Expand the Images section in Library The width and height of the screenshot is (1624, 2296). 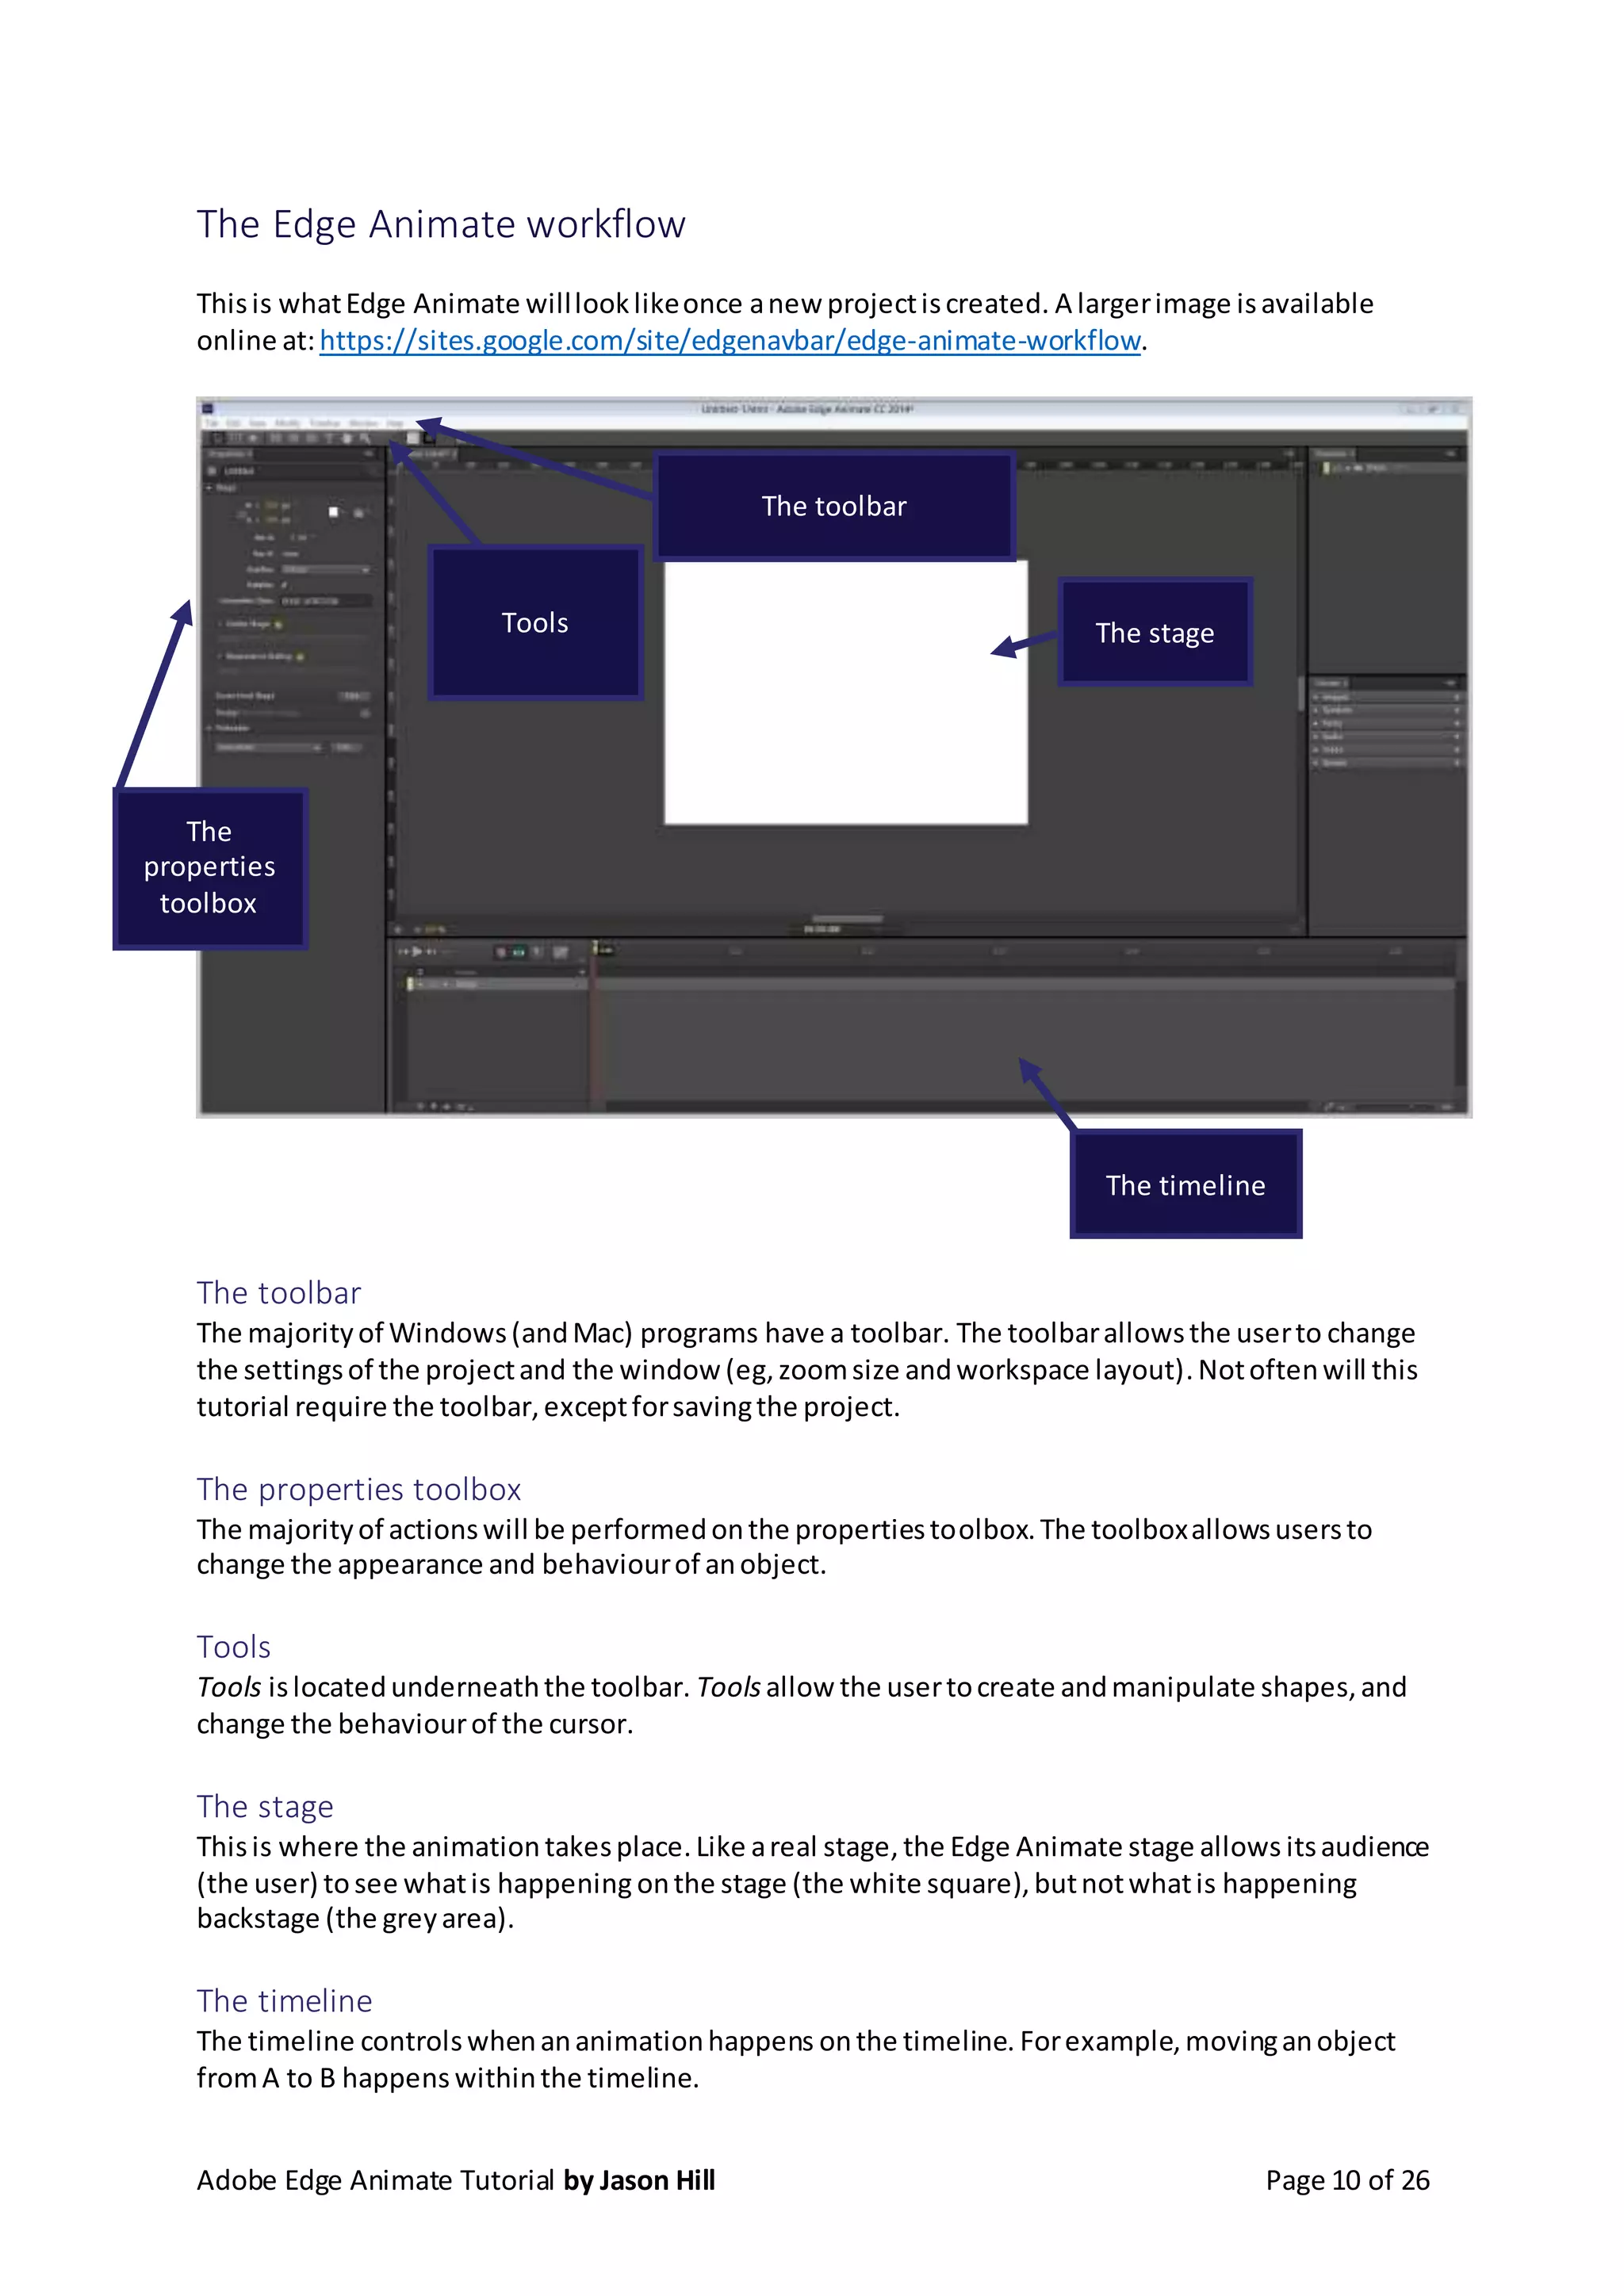(x=1315, y=698)
